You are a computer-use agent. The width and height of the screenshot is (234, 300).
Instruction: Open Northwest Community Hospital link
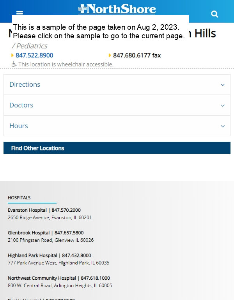(x=42, y=278)
